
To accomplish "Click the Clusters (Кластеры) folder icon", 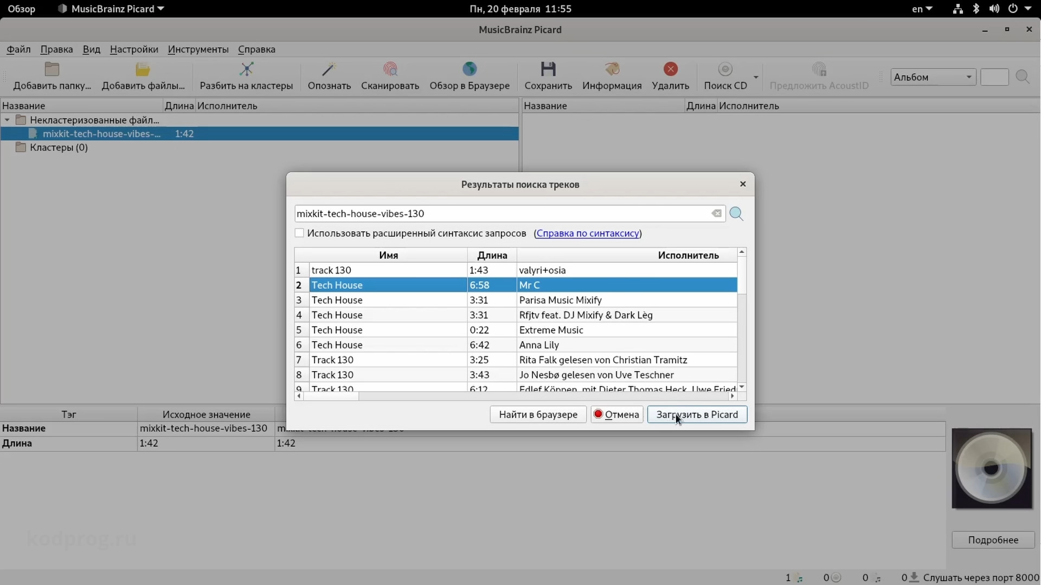I will 21,147.
